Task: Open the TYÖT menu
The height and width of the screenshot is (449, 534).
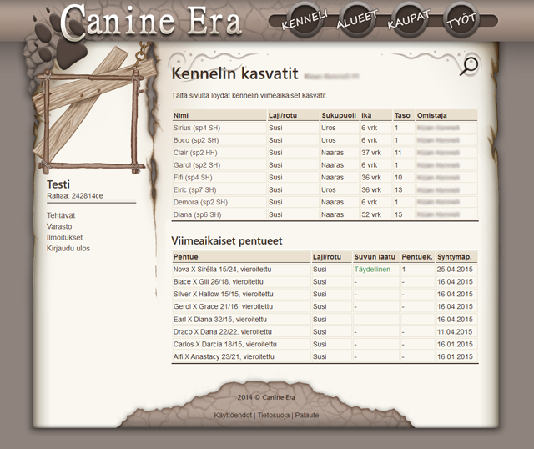Action: pos(461,21)
